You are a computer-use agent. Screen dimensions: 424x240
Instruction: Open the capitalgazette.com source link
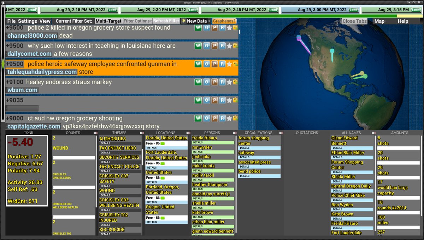[34, 127]
